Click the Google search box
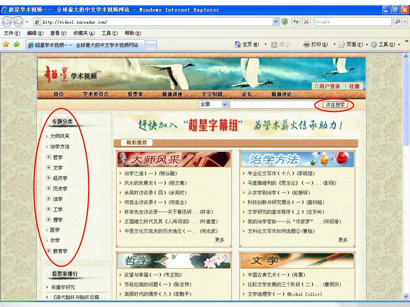Viewport: 410px width, 307px height. (353, 22)
